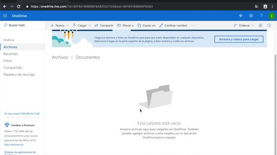Screen dimensions: 277x155
Task: Open the browser three-dot menu
Action: [x=272, y=6]
